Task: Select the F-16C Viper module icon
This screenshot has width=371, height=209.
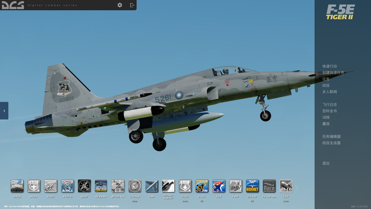Action: pyautogui.click(x=202, y=186)
